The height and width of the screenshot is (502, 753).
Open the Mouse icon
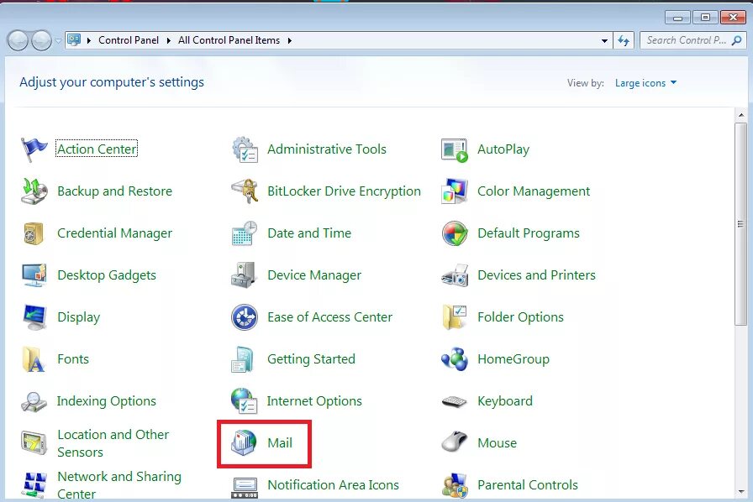(x=455, y=442)
